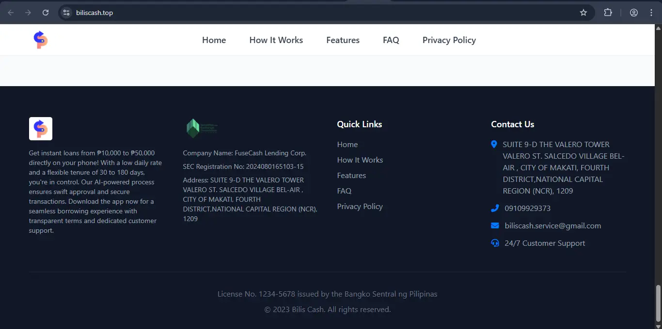Image resolution: width=662 pixels, height=329 pixels.
Task: Select Features in the top navigation bar
Action: click(x=343, y=40)
